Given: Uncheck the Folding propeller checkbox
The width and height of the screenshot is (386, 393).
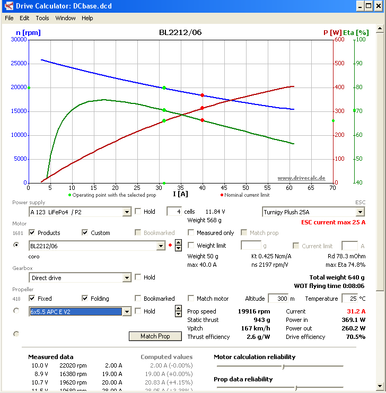Looking at the screenshot, I should pyautogui.click(x=85, y=299).
